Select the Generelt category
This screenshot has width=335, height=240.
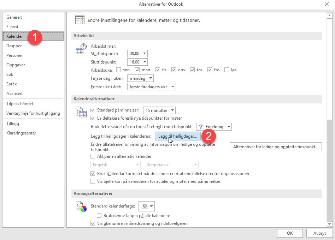[x=33, y=17]
